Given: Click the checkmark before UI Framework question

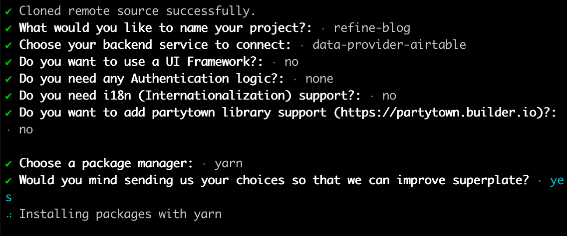Looking at the screenshot, I should point(9,62).
